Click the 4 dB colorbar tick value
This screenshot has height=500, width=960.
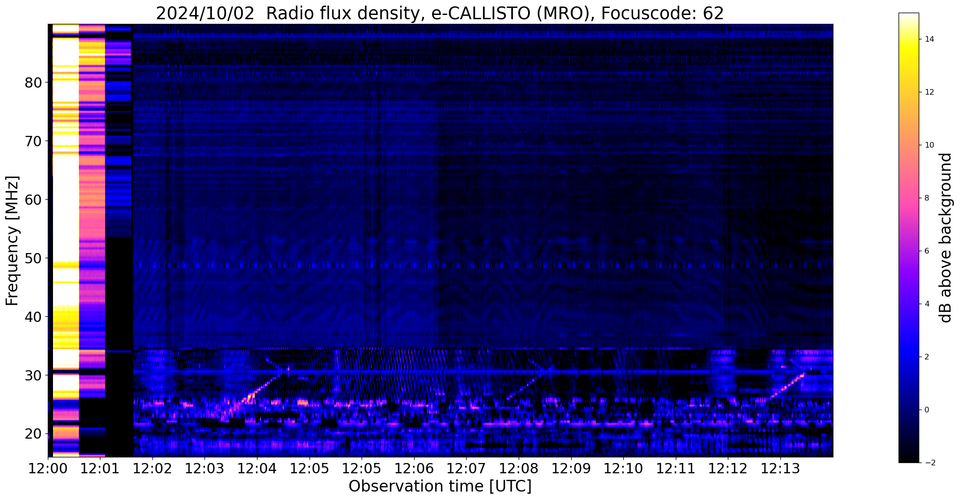927,304
